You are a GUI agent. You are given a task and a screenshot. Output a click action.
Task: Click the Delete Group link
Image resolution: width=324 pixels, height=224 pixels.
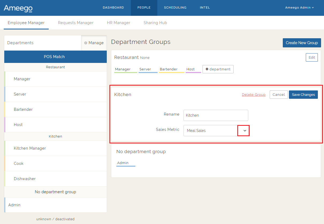[x=253, y=94]
